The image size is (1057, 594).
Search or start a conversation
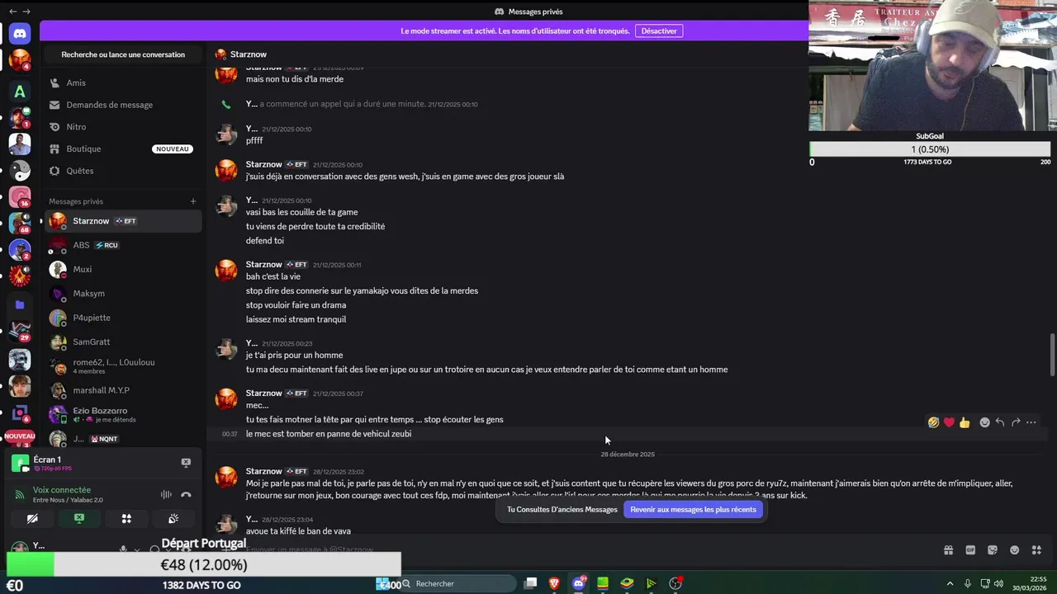click(x=123, y=54)
